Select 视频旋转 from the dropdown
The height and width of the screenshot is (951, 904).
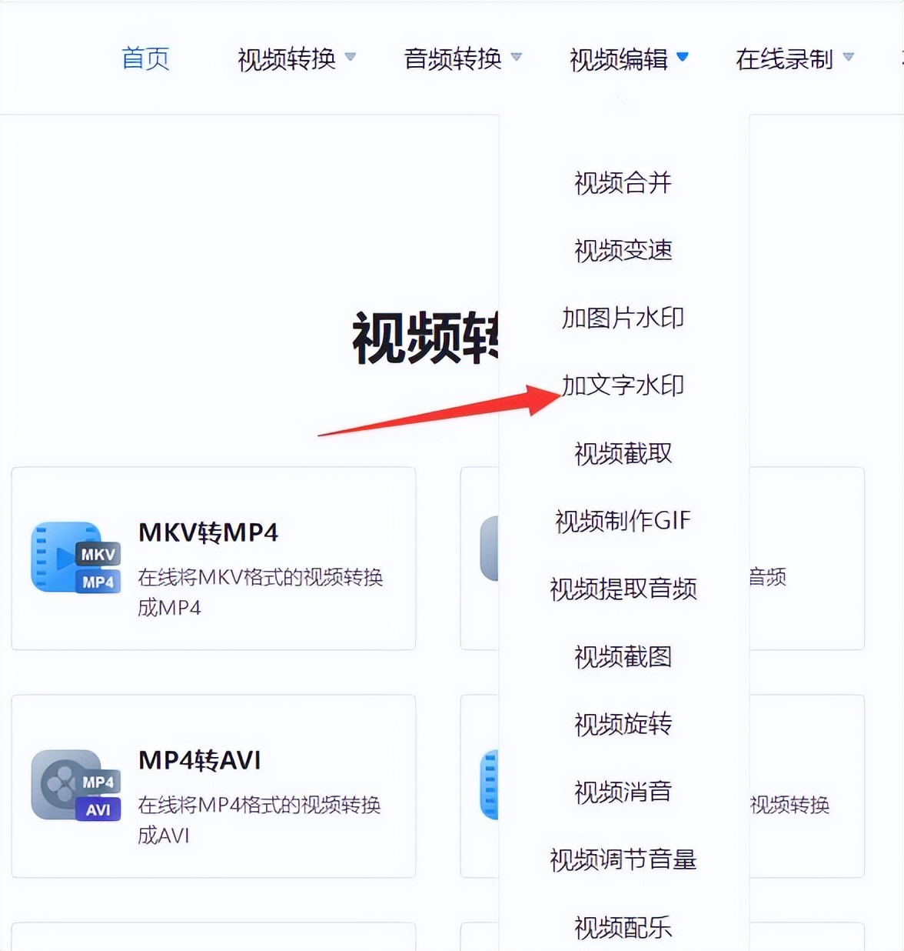click(x=623, y=724)
